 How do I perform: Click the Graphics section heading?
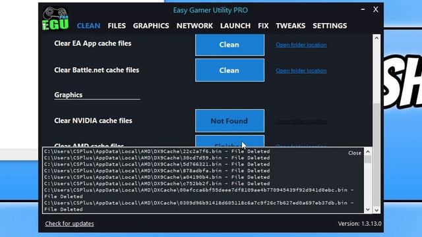coord(69,95)
